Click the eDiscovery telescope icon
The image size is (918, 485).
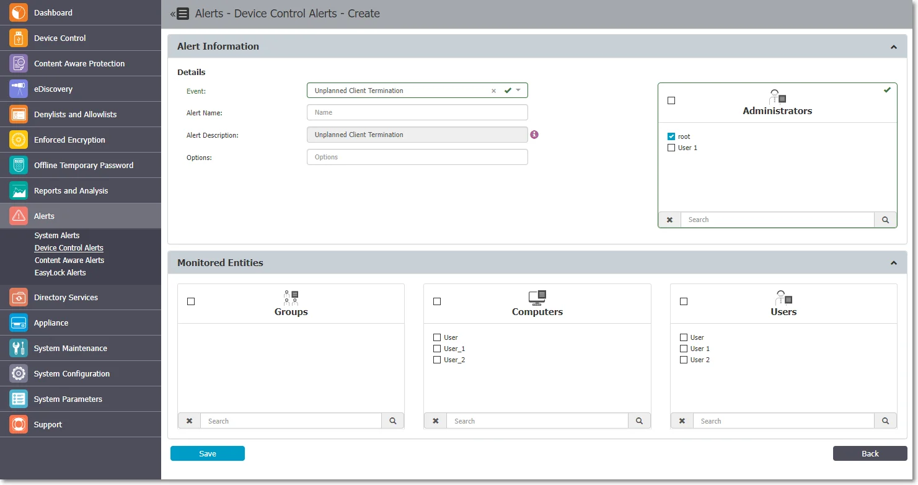19,89
